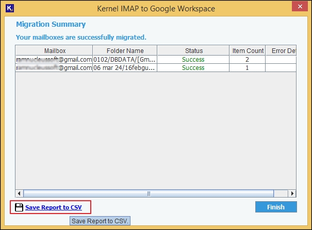Select Success status in 06 mar 24 row
This screenshot has height=230, width=312.
click(x=193, y=68)
